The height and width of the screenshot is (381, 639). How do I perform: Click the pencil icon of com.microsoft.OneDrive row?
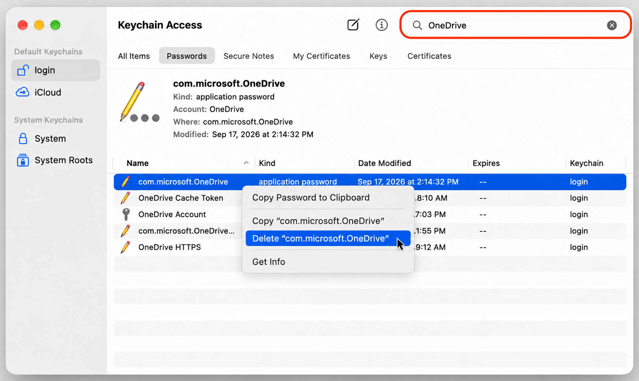pyautogui.click(x=126, y=182)
